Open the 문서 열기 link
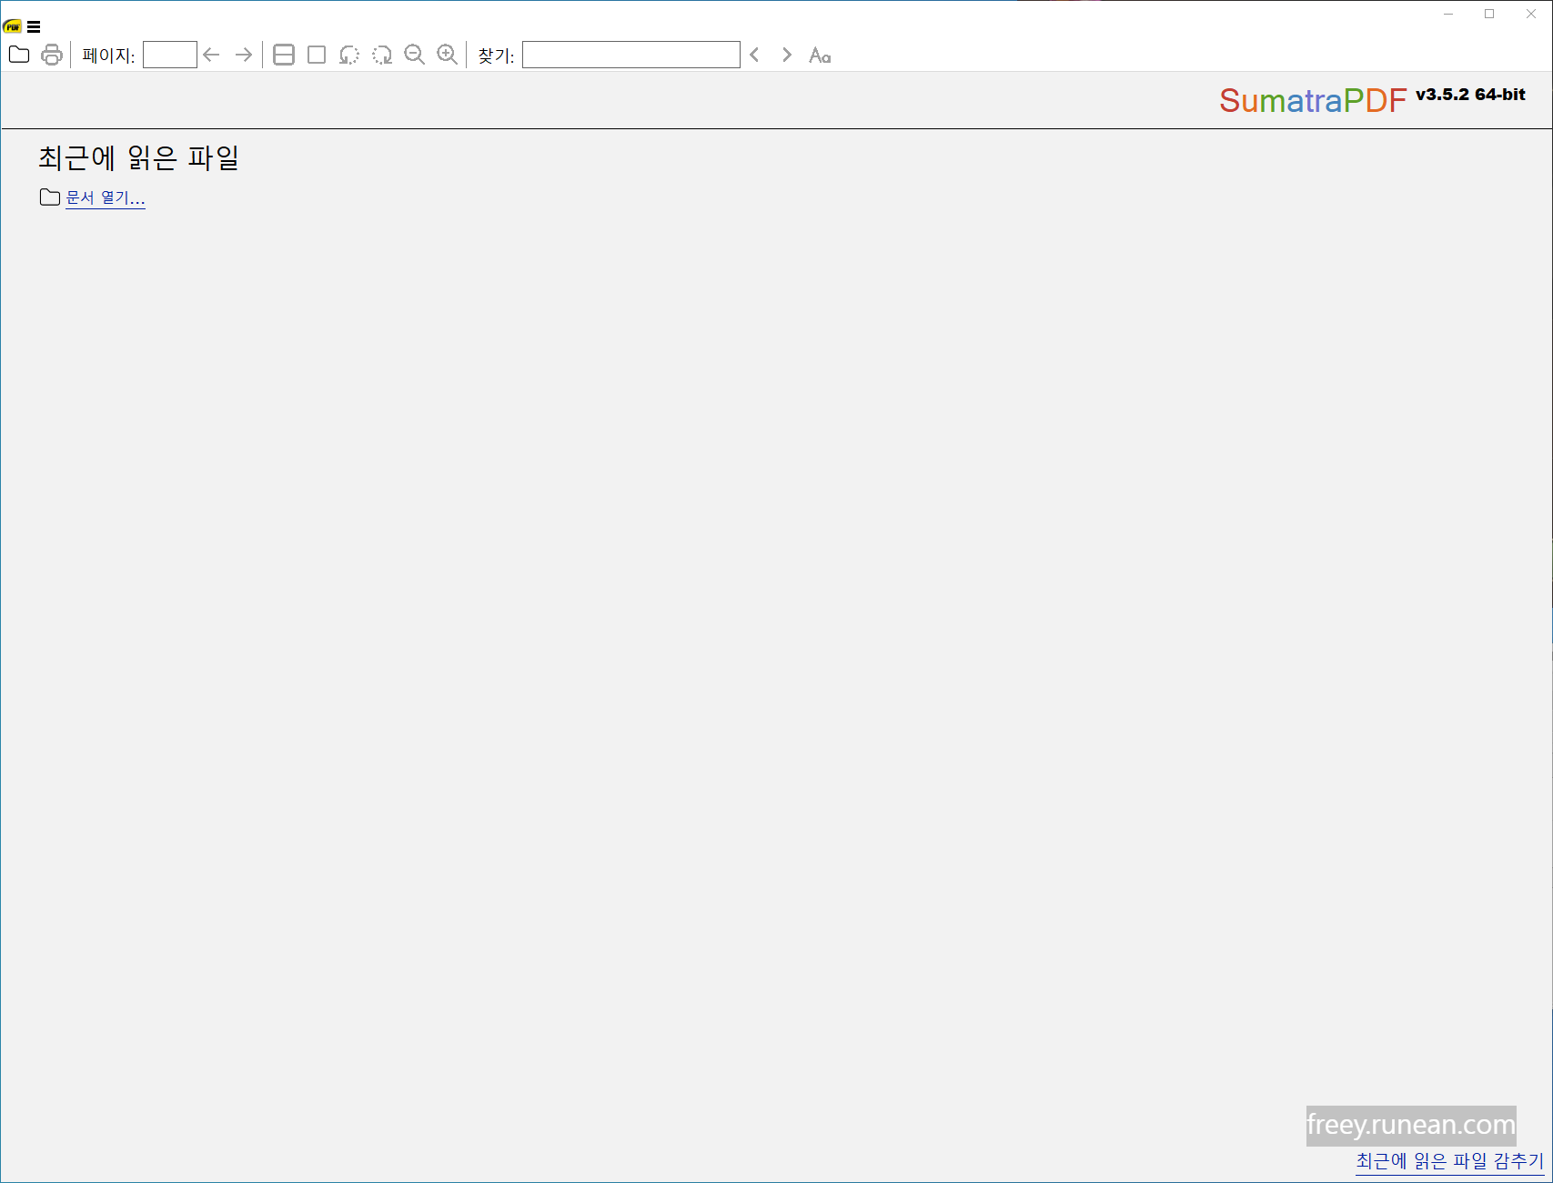 click(106, 197)
